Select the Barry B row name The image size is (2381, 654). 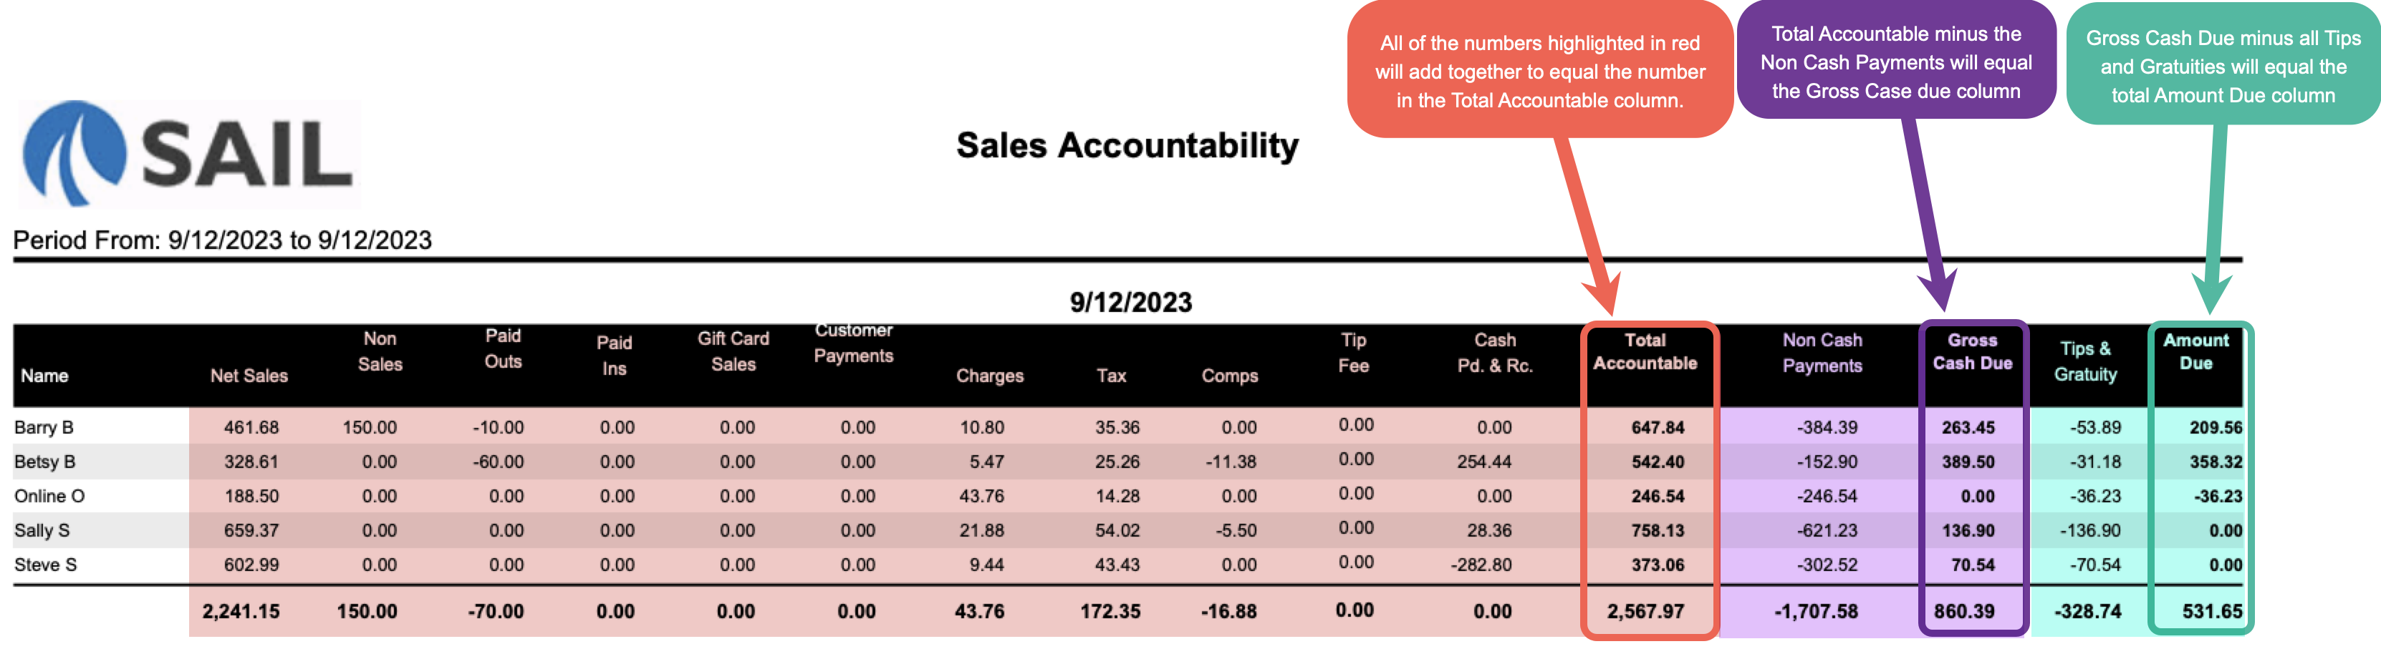[44, 428]
